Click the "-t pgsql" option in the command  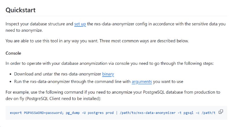coord(185,113)
